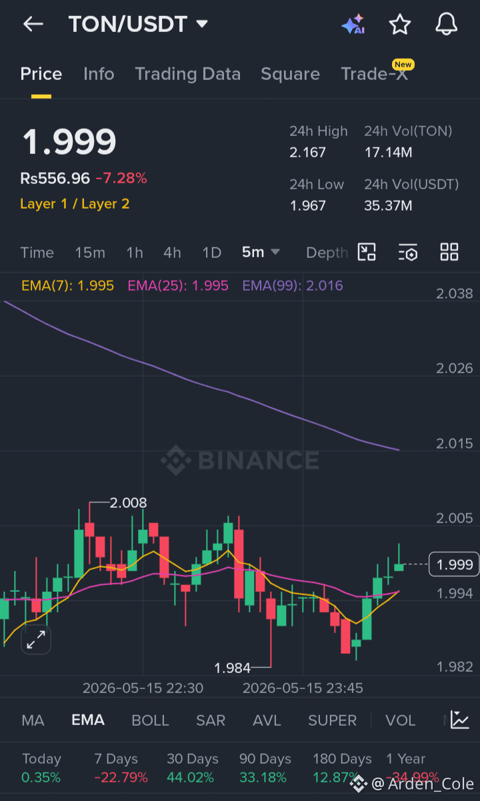
Task: Click the 1.999 current price tag on axis
Action: 454,565
